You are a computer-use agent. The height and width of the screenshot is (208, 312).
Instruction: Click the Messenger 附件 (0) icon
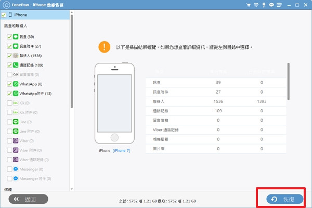tap(16, 178)
